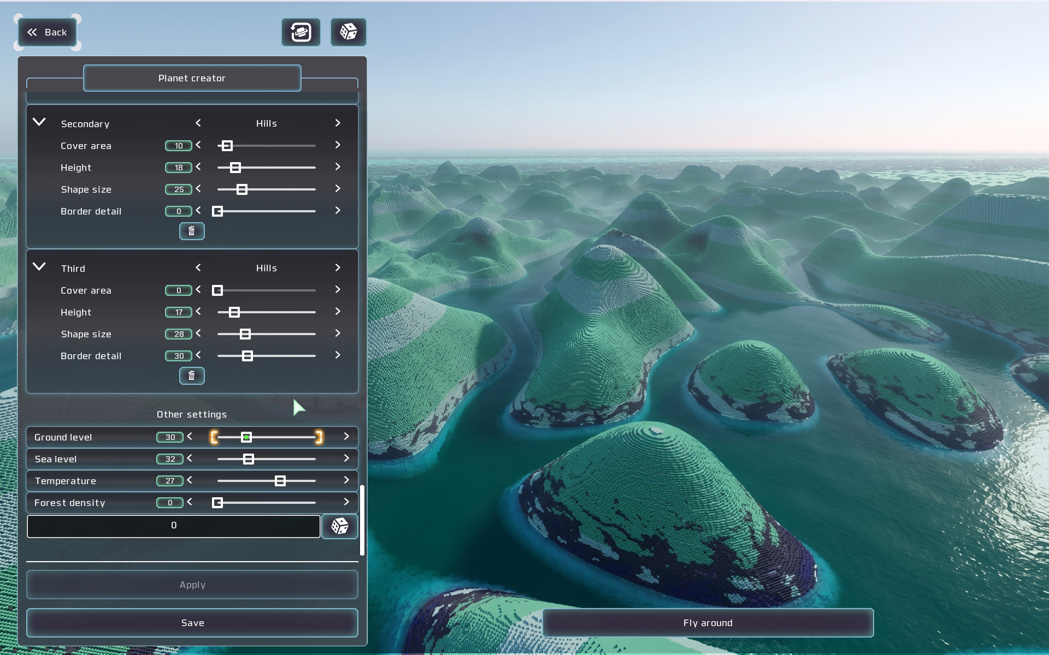The height and width of the screenshot is (655, 1049).
Task: Decrease Secondary Border detail value
Action: (198, 211)
